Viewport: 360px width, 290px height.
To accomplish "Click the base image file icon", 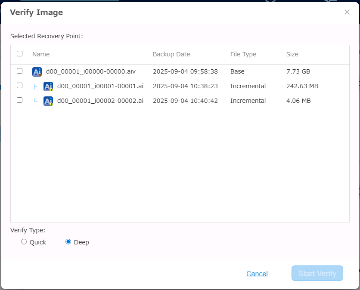I will [x=37, y=72].
